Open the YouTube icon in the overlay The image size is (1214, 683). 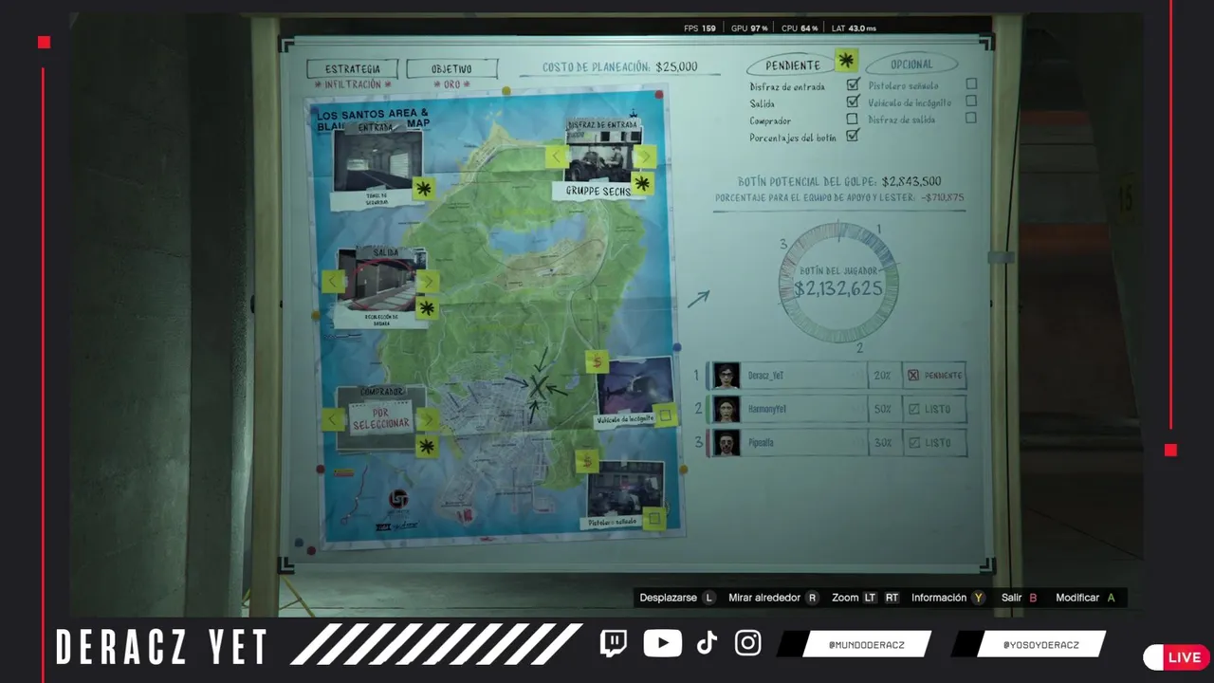(662, 643)
